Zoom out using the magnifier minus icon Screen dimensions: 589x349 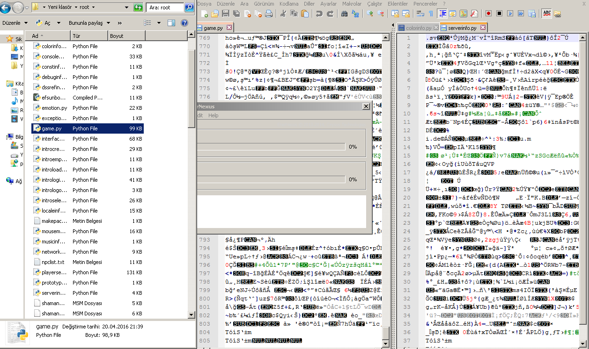click(x=381, y=14)
